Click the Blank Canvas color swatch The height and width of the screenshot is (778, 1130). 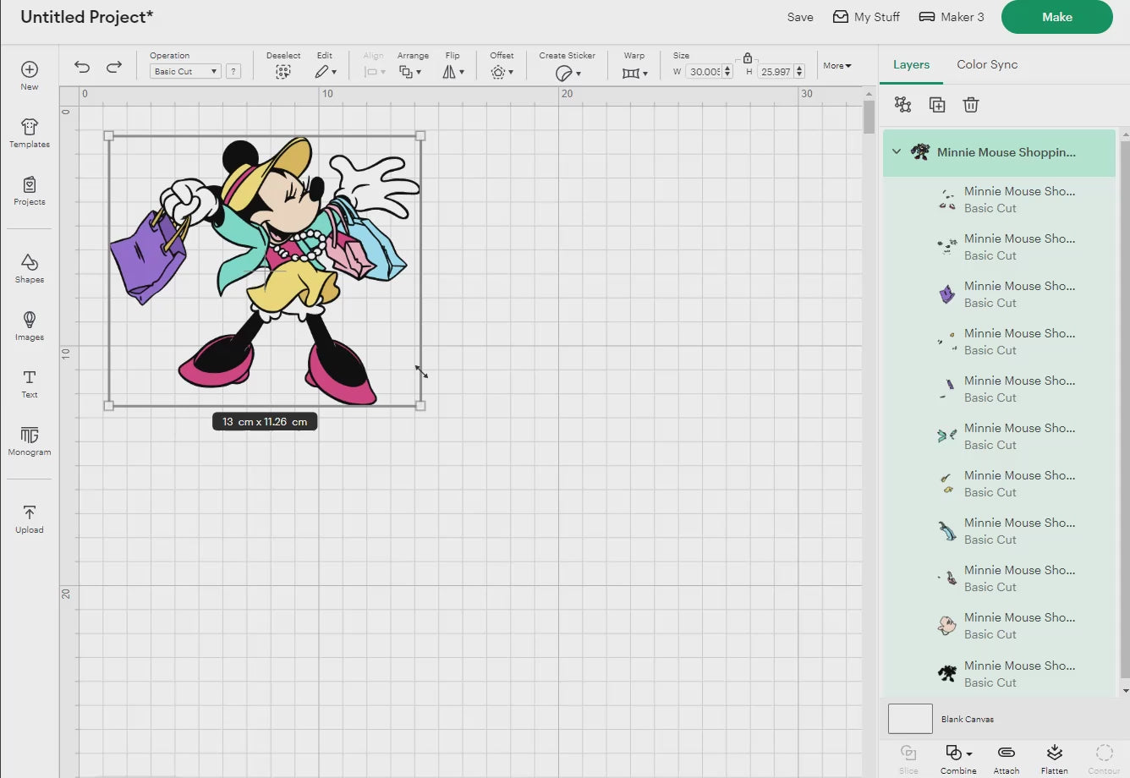(x=910, y=719)
